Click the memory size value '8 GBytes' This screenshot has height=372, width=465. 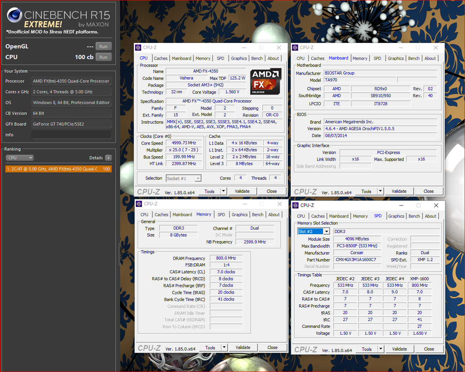(x=178, y=235)
